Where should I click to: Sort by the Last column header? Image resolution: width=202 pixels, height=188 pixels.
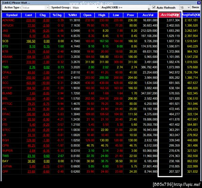29,15
